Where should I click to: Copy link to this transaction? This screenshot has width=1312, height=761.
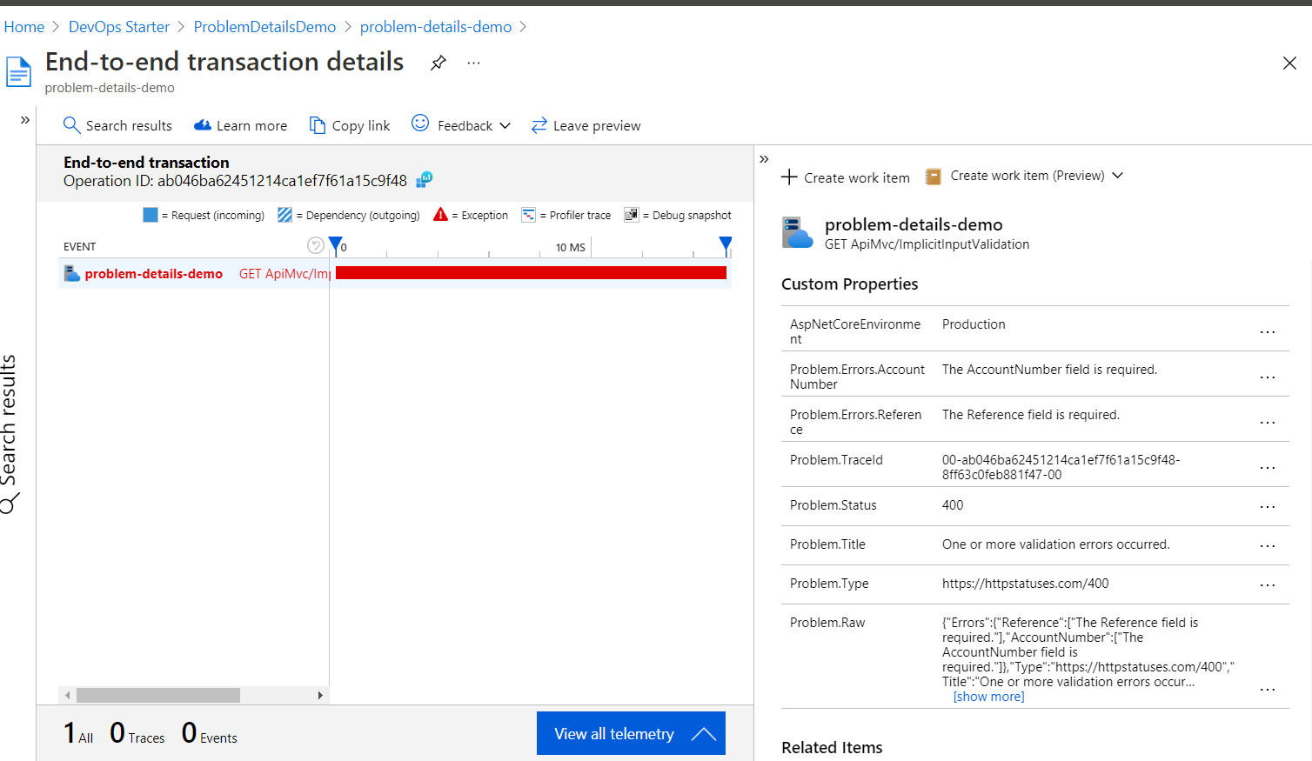[x=350, y=125]
